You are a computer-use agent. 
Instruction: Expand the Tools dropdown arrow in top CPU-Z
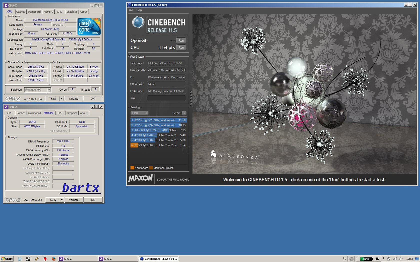62,99
